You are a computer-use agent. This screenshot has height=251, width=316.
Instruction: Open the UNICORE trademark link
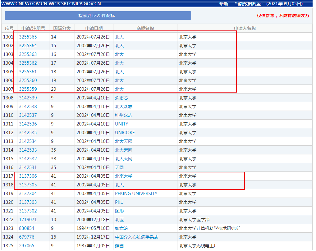point(125,132)
